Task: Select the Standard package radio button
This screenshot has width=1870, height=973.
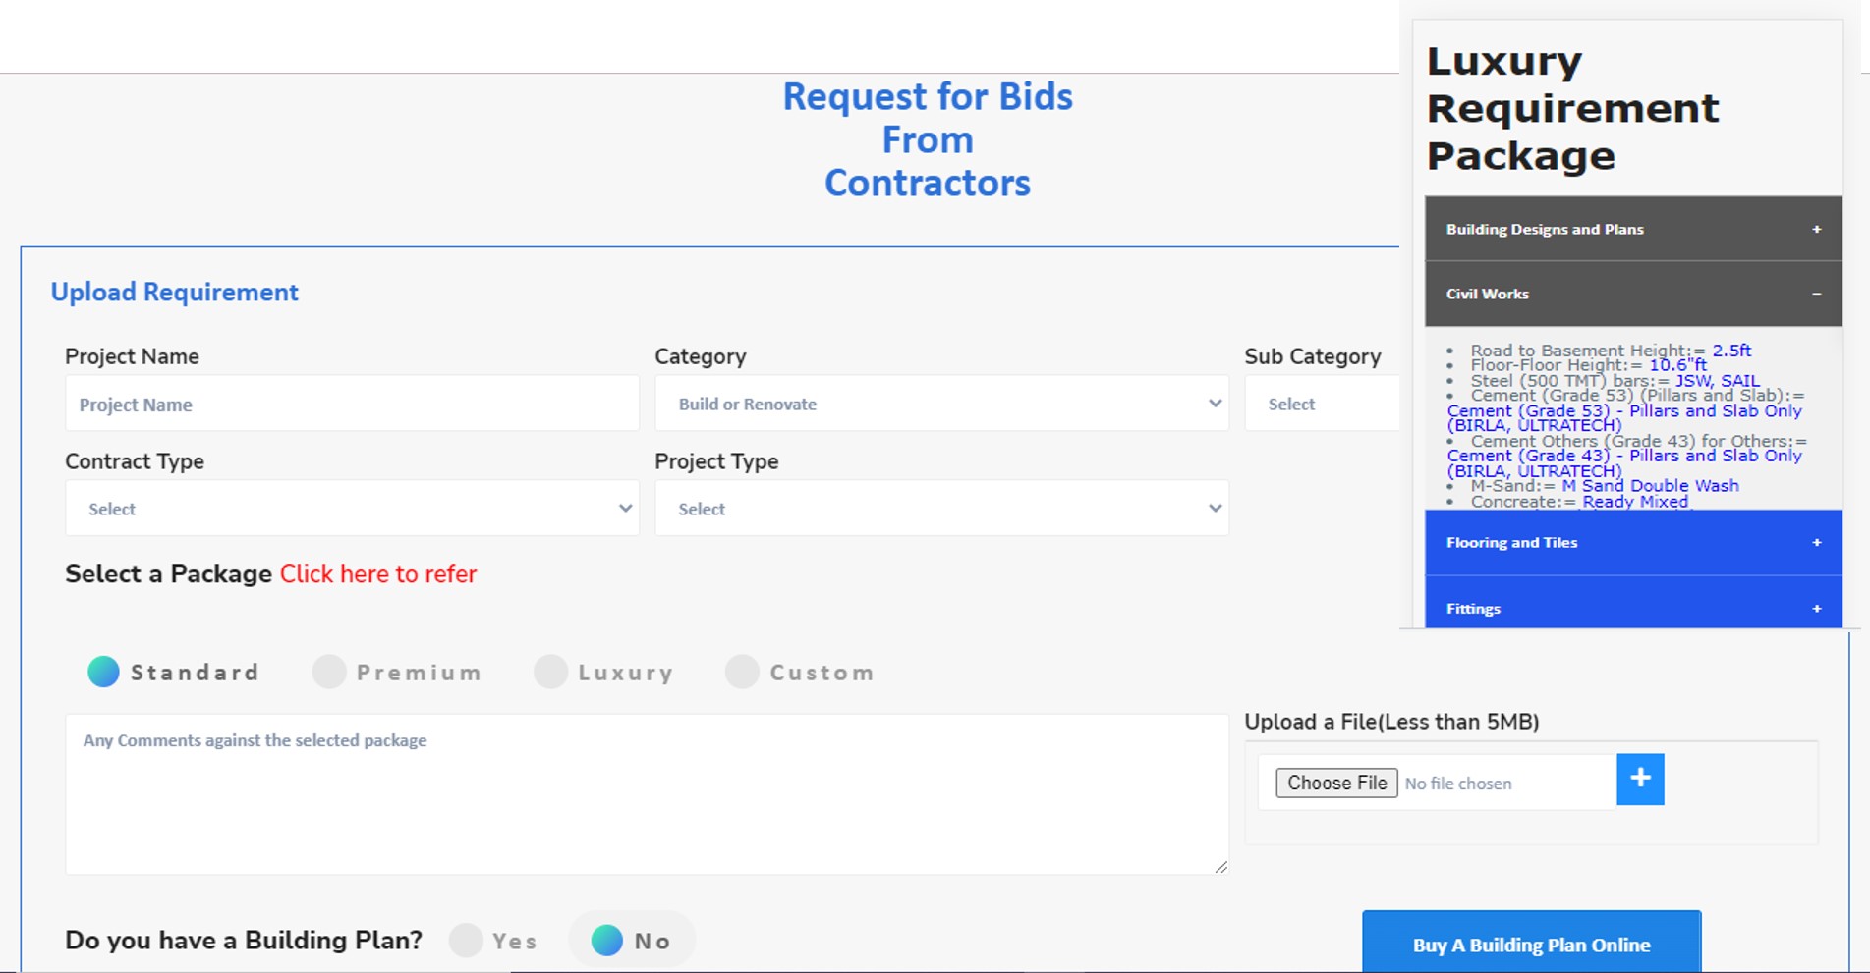Action: pyautogui.click(x=103, y=672)
